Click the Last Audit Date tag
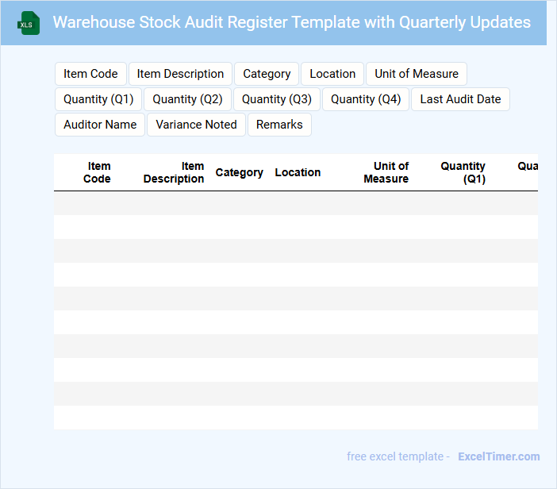This screenshot has height=489, width=557. 460,99
